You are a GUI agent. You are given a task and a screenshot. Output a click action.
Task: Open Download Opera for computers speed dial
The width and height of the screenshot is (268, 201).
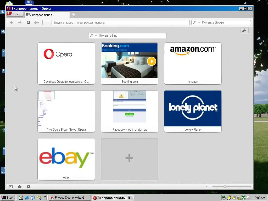pyautogui.click(x=66, y=63)
